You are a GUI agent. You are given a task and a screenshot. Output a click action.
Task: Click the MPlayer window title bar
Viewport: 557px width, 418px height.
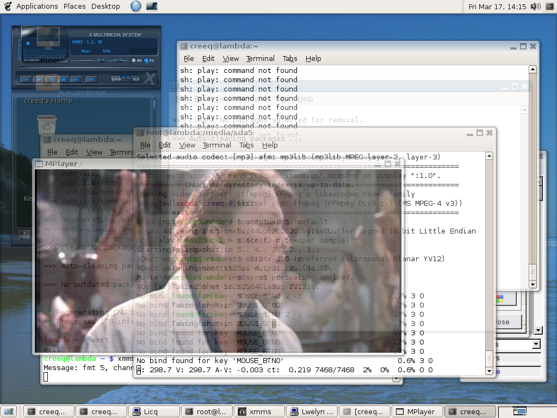coord(218,163)
